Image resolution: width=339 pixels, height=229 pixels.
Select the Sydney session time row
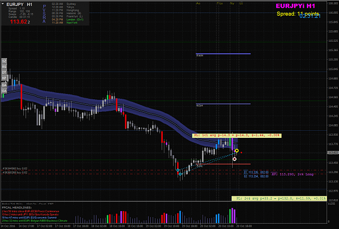click(x=64, y=4)
